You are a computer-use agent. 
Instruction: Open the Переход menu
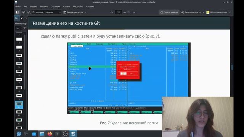pos(44,6)
